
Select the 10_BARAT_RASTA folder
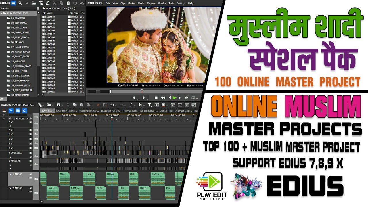click(20, 56)
